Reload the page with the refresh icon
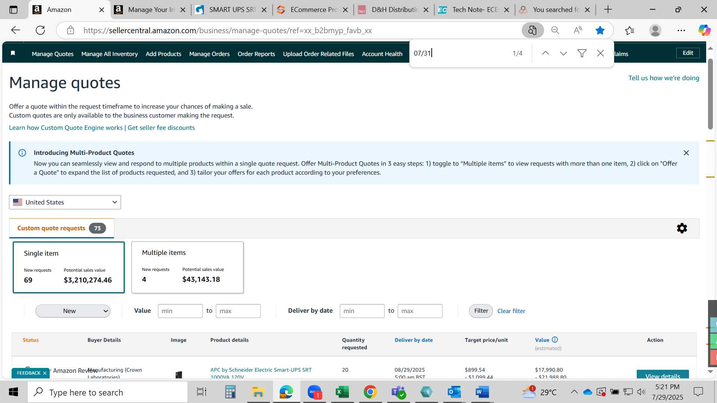 click(x=40, y=30)
